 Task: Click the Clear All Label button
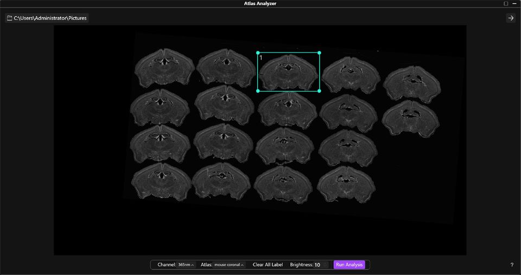[268, 265]
